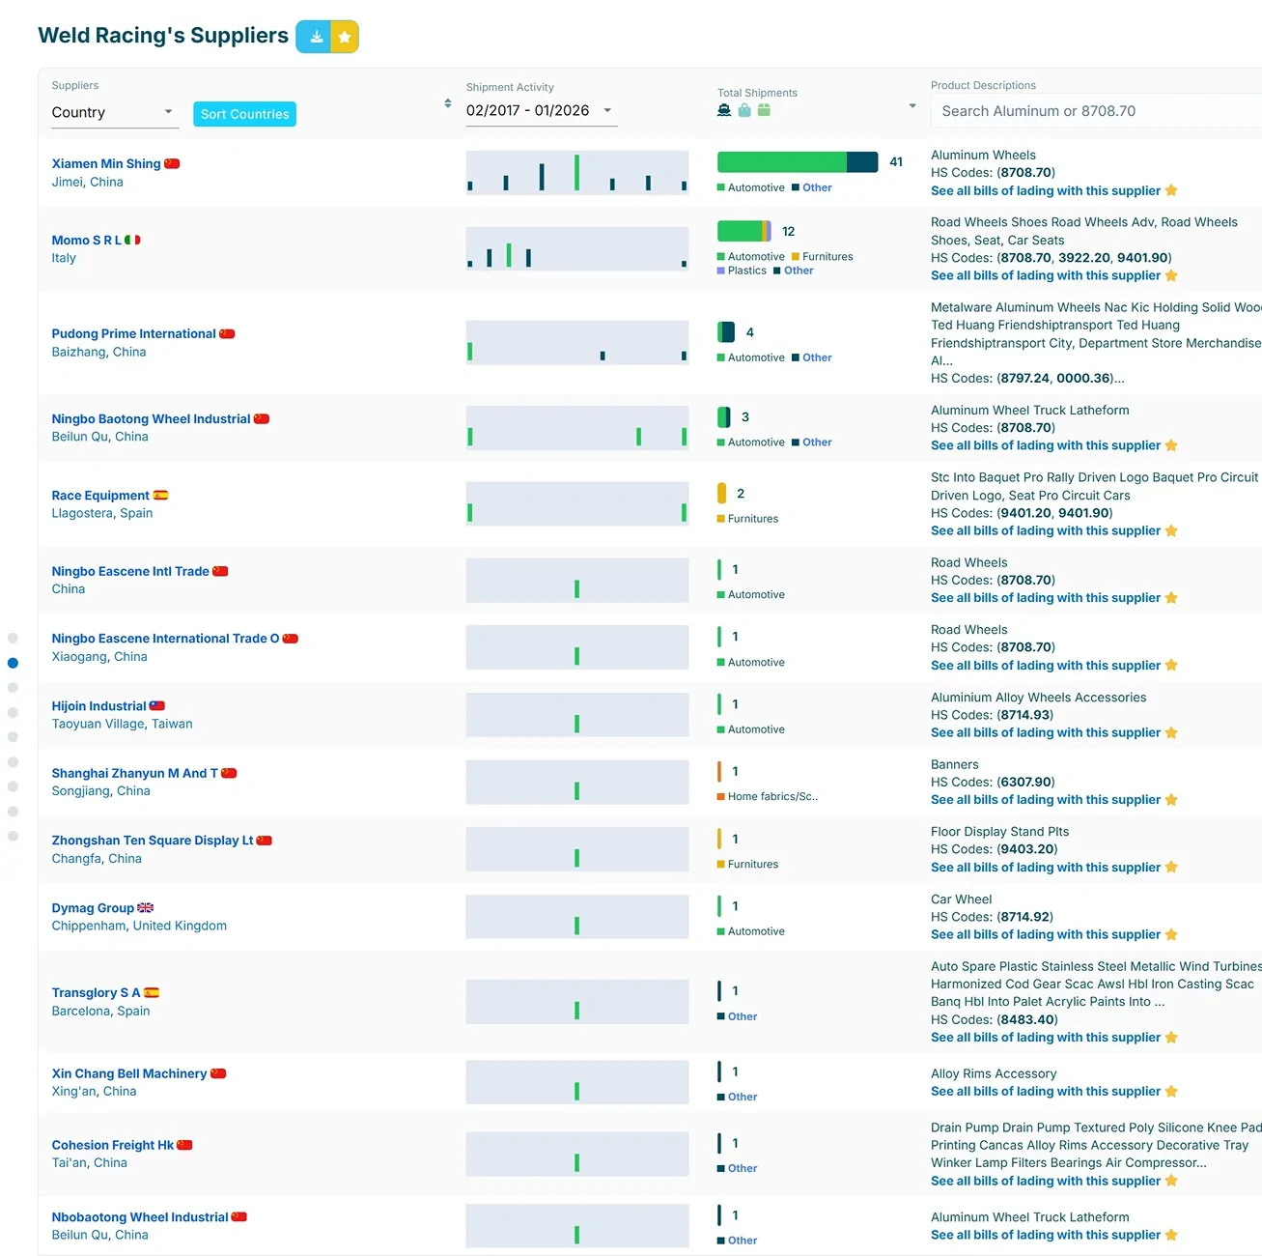The image size is (1262, 1256).
Task: Click the sort arrows beside Shipment Activity
Action: tap(448, 103)
